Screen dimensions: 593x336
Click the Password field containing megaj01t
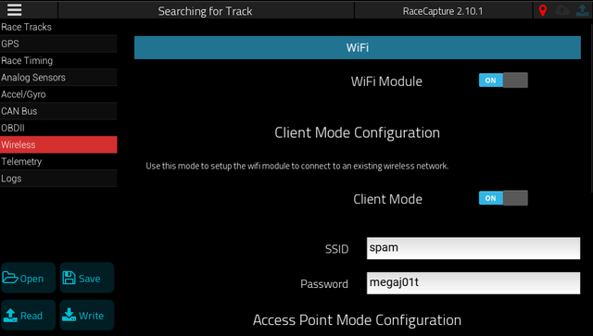tap(473, 283)
